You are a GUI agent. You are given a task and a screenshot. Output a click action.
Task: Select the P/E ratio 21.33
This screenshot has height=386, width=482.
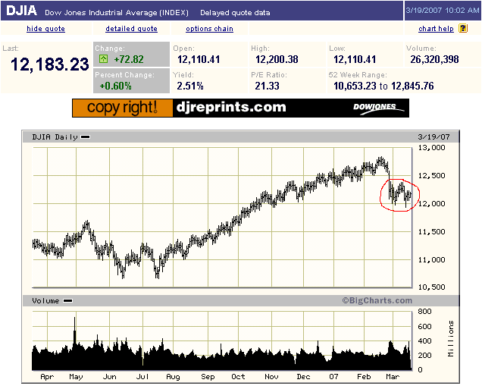(x=267, y=86)
